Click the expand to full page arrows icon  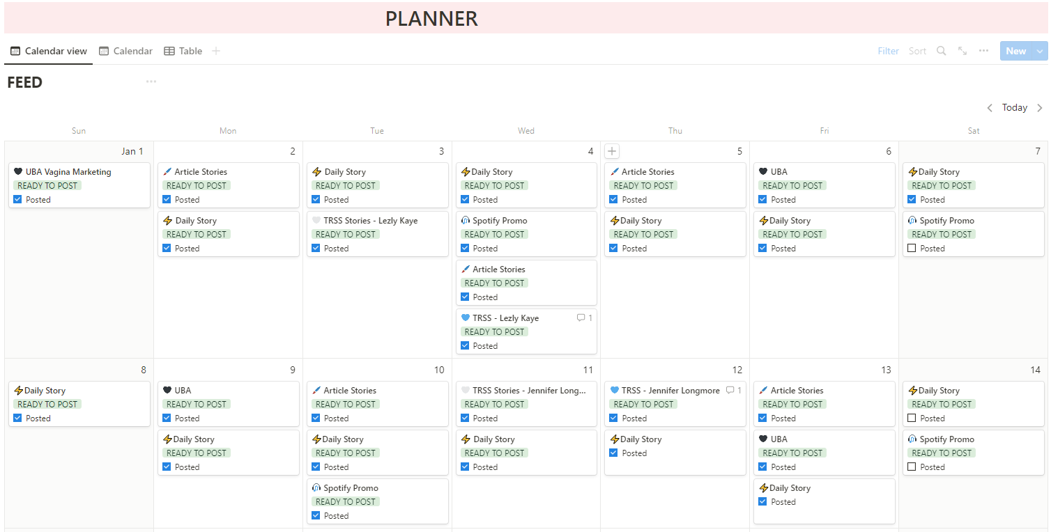(962, 51)
